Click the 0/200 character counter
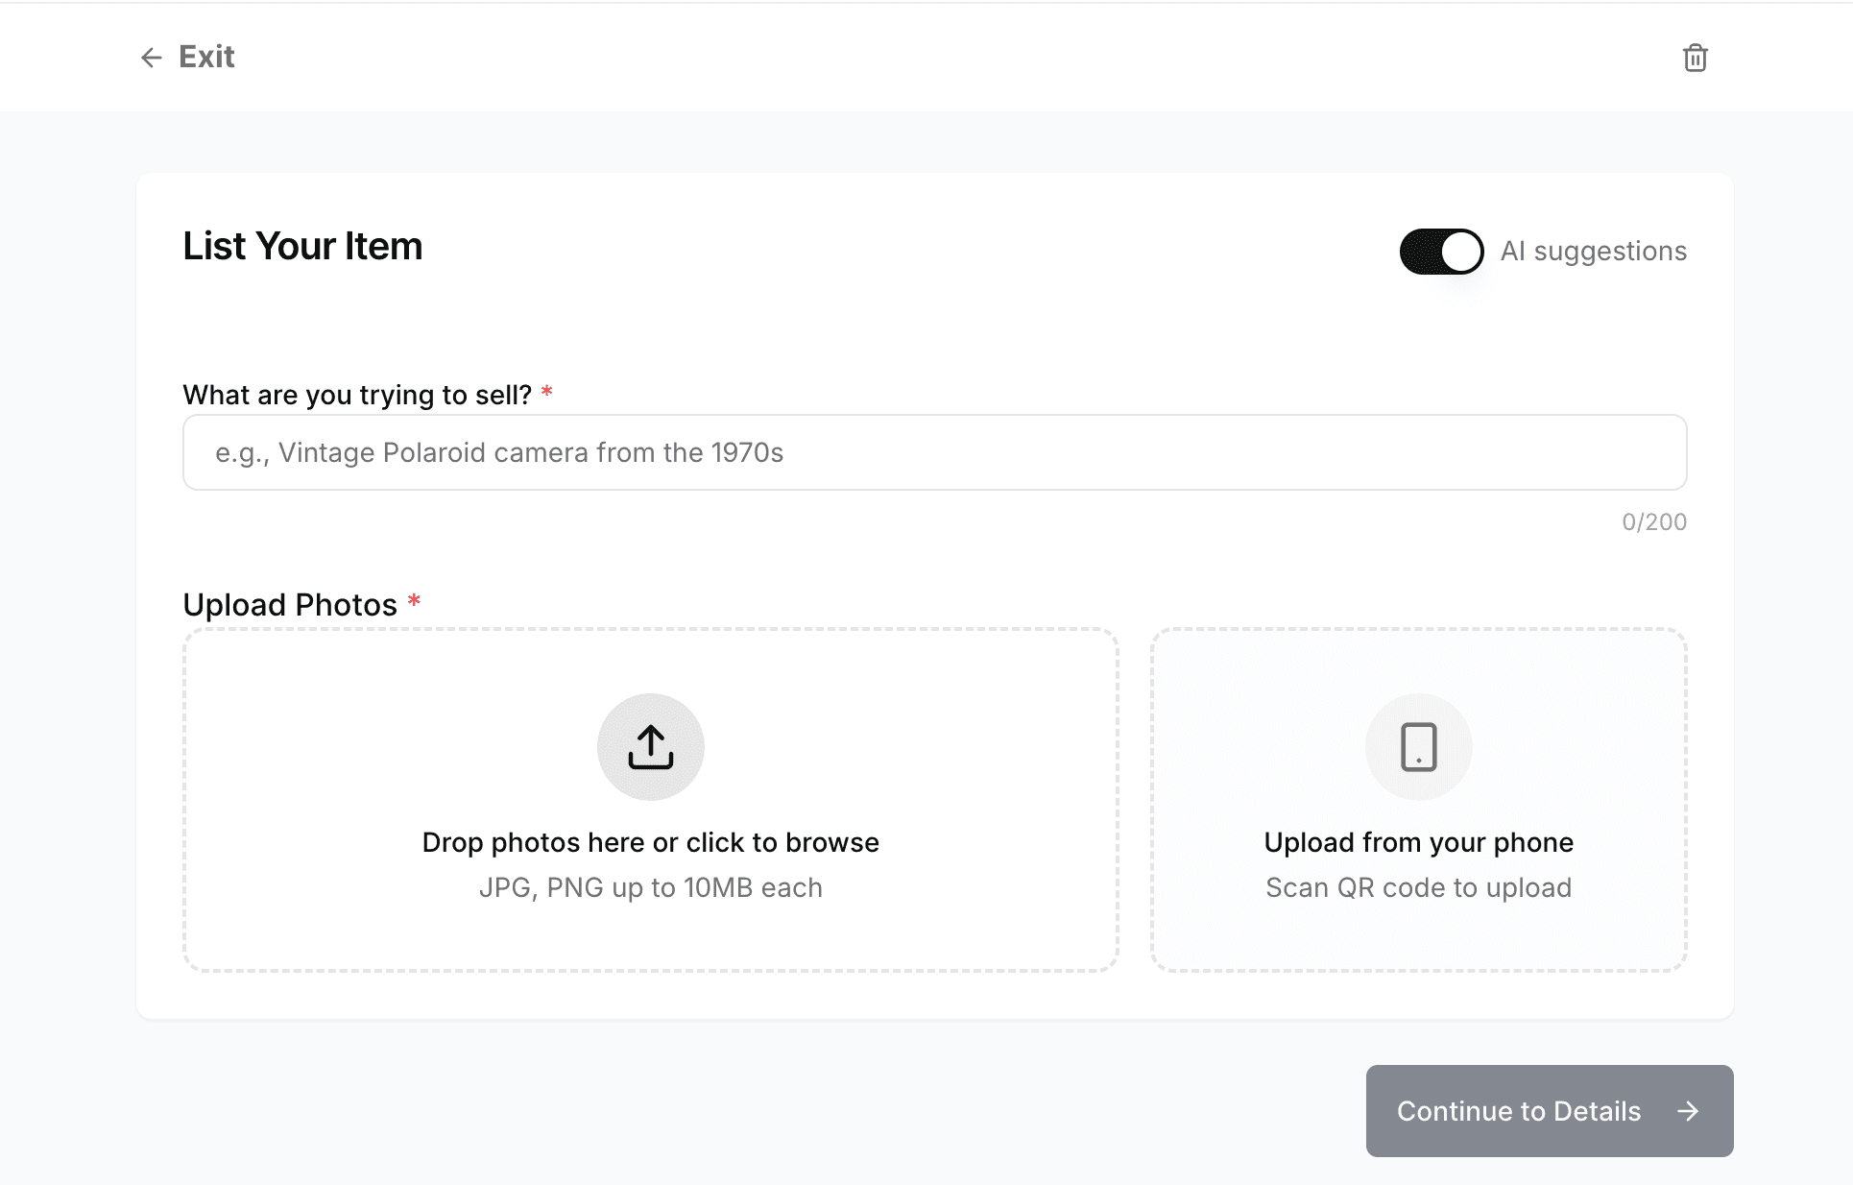This screenshot has height=1185, width=1853. point(1653,521)
